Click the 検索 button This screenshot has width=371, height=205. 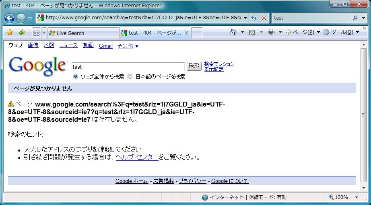[194, 66]
